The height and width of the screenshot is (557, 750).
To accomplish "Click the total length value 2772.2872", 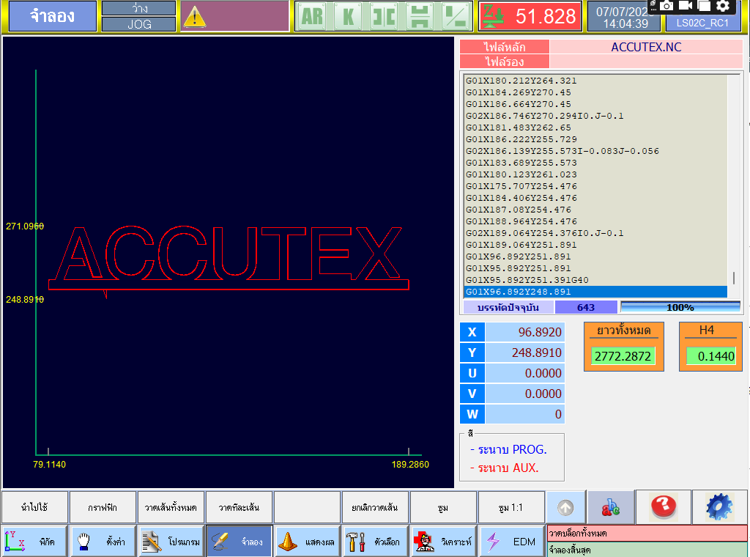I will click(x=623, y=356).
